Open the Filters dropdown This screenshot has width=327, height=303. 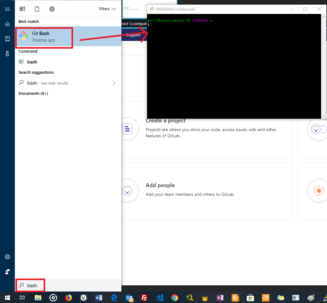[x=108, y=9]
